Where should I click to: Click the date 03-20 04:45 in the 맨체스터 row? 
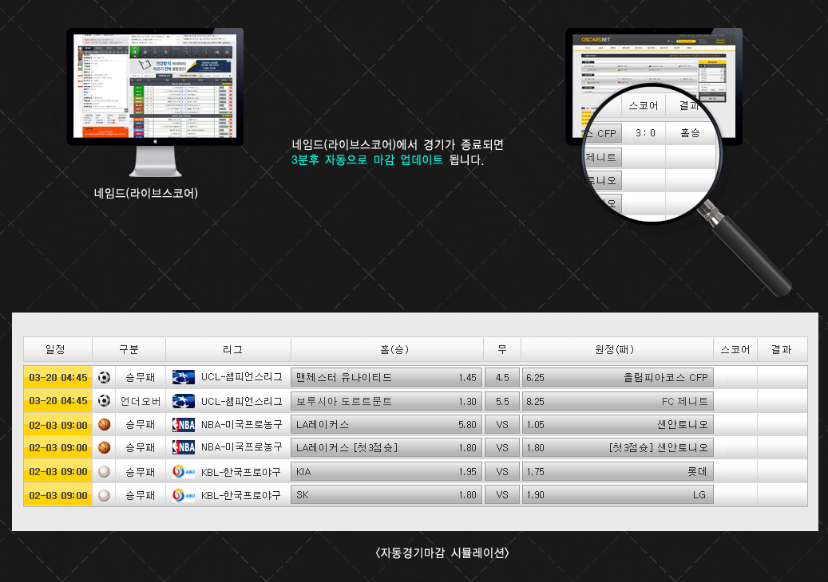coord(58,377)
